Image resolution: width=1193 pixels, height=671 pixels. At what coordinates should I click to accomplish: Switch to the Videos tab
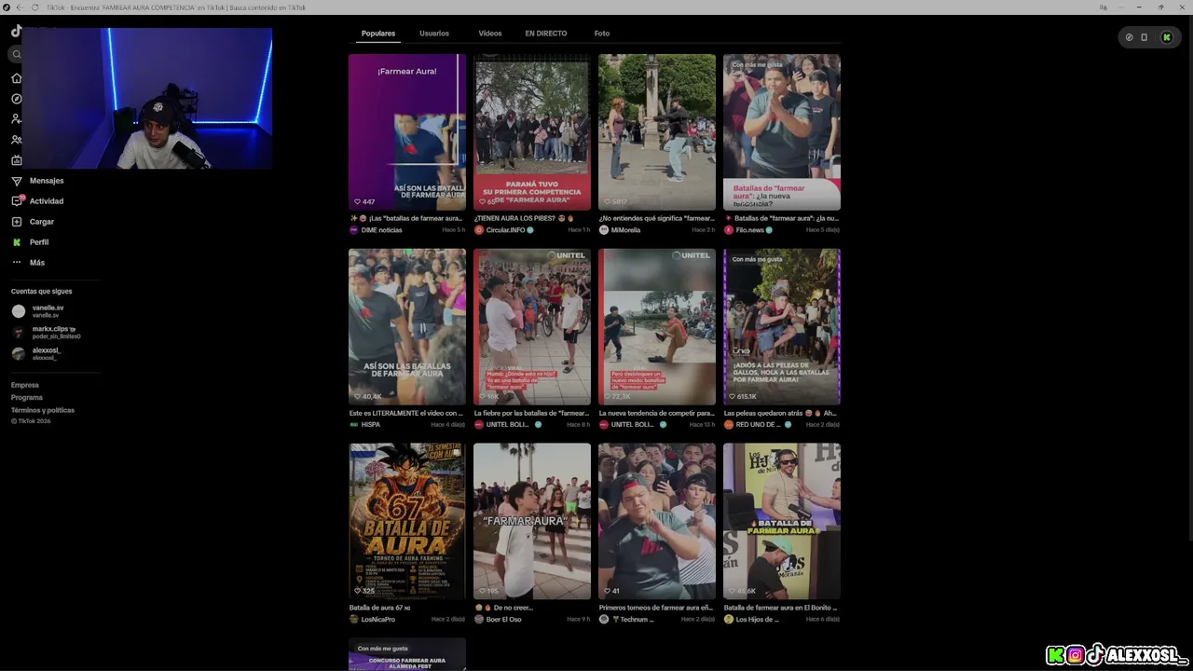(490, 34)
